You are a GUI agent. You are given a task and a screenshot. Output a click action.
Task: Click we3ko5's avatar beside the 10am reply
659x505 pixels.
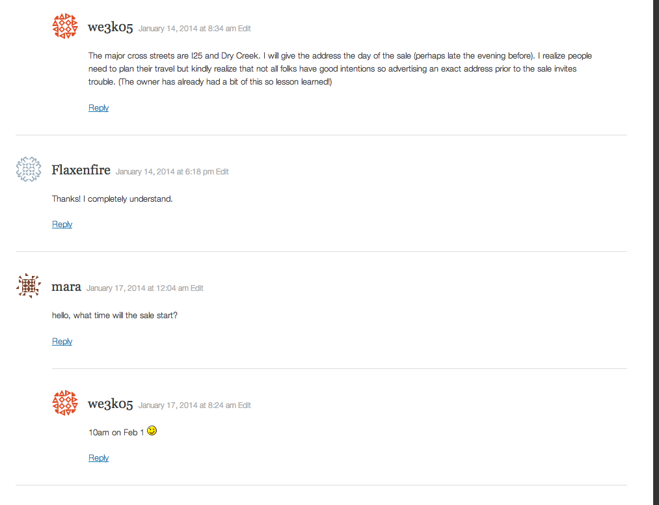coord(64,403)
